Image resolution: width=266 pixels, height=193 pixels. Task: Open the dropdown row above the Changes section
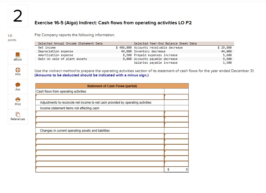100,125
